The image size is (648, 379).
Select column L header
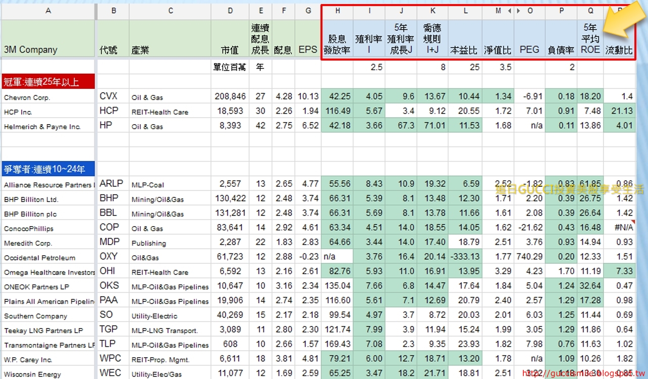[x=465, y=11]
